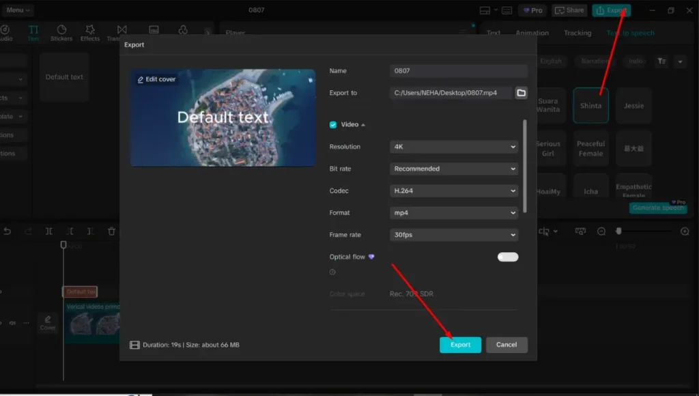Screen dimensions: 699x396
Task: Open the Codec dropdown showing H.264
Action: click(x=454, y=190)
